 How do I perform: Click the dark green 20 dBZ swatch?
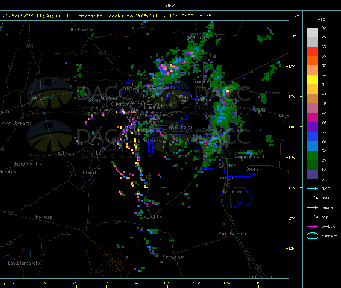click(x=312, y=165)
